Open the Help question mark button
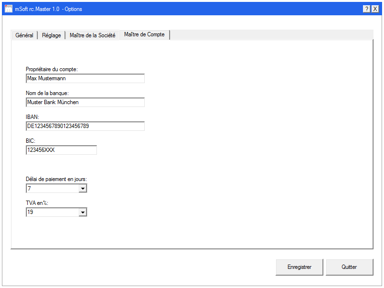 367,9
